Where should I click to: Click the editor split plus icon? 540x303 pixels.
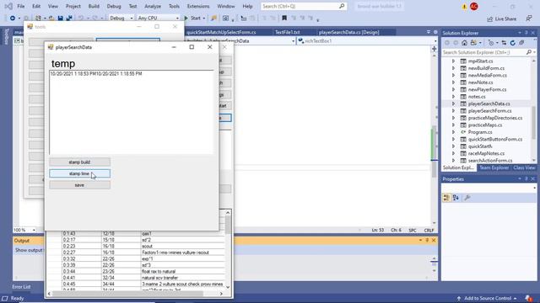(x=434, y=49)
